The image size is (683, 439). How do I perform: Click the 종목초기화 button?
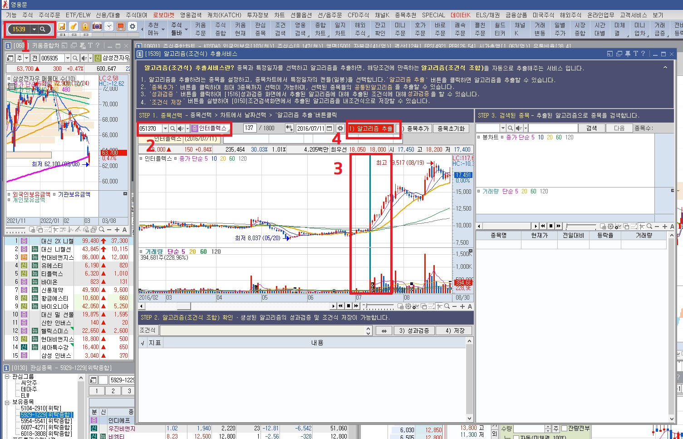click(x=451, y=128)
